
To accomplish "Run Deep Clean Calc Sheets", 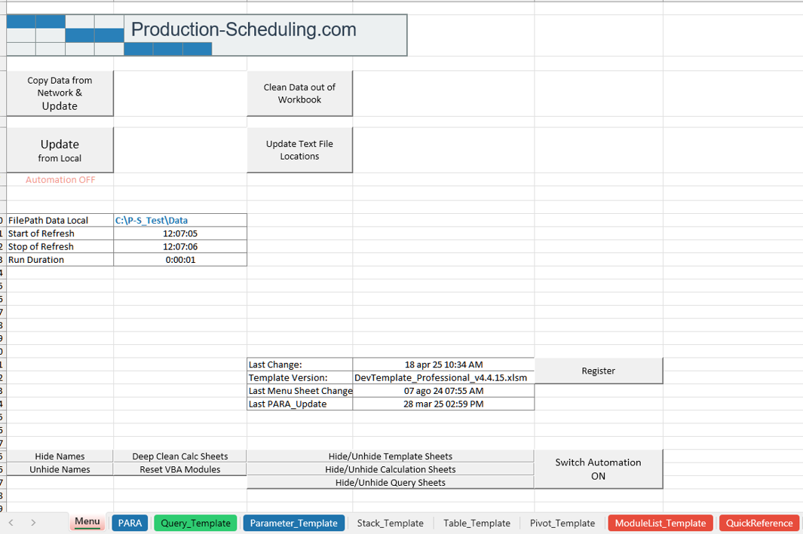I will [179, 456].
